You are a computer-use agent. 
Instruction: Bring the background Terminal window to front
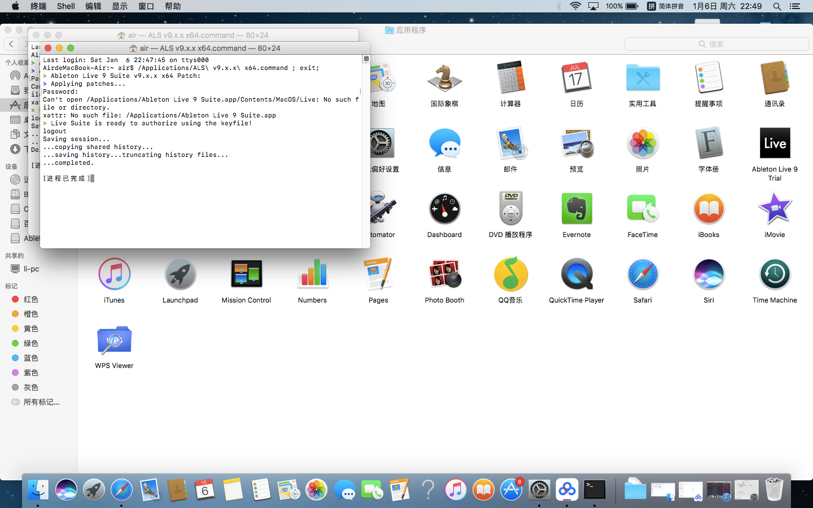(x=193, y=35)
